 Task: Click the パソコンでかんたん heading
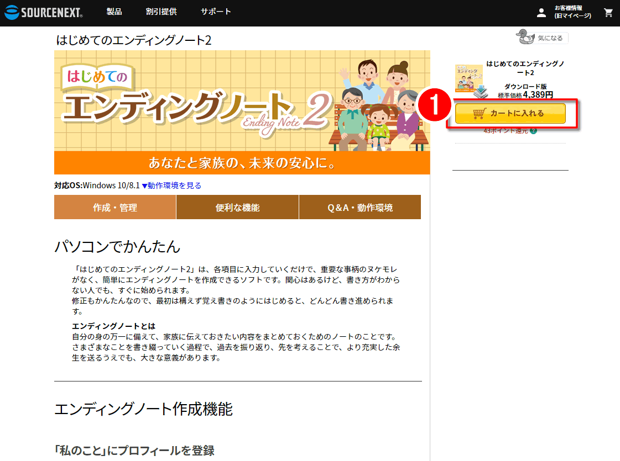[117, 246]
